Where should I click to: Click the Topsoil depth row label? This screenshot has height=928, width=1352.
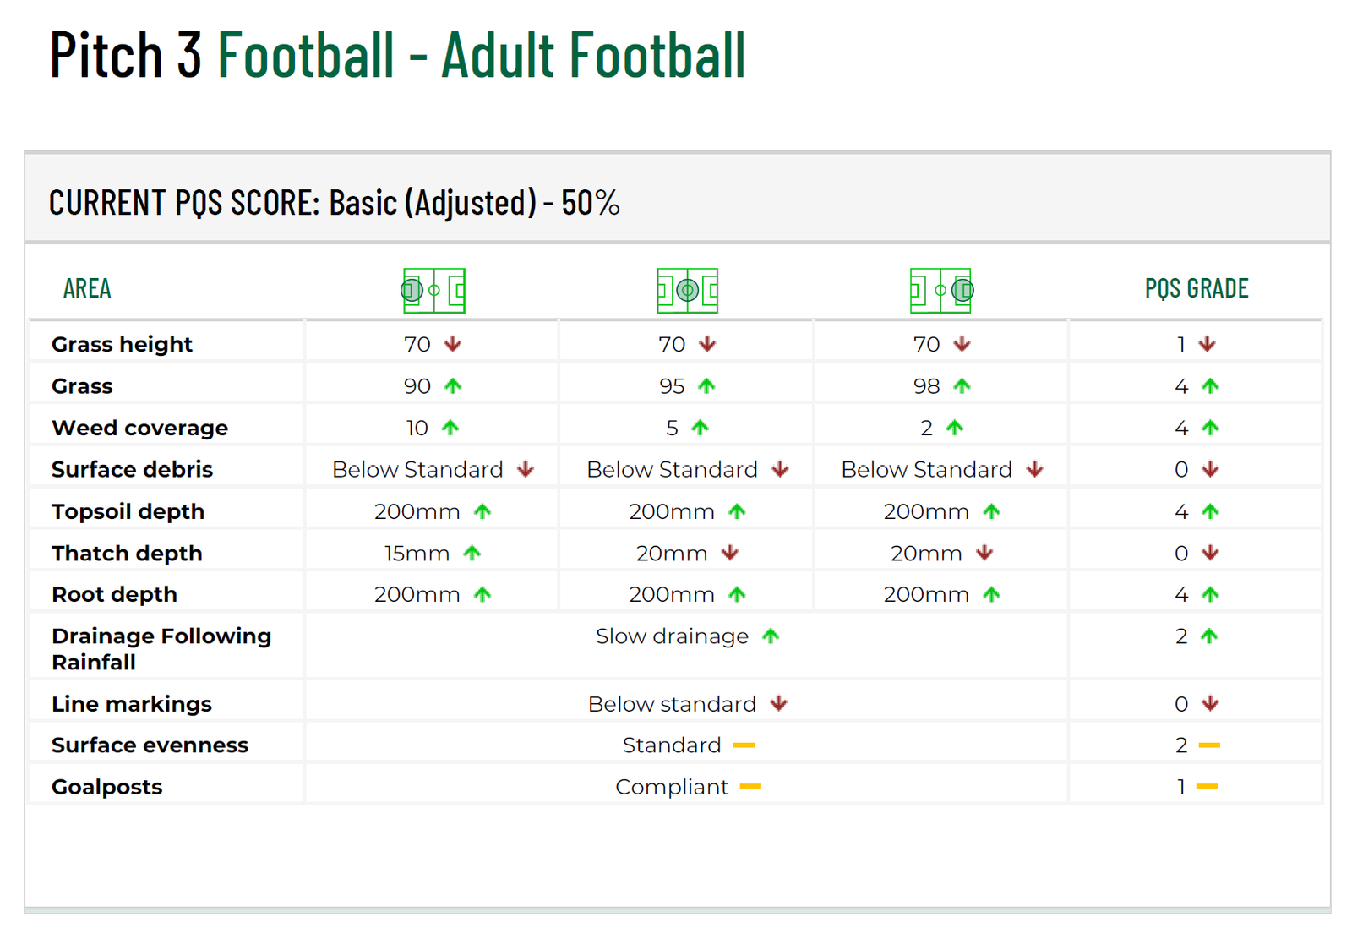pos(128,512)
